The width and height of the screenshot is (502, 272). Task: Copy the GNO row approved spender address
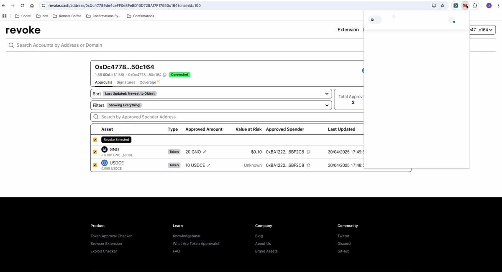click(308, 152)
